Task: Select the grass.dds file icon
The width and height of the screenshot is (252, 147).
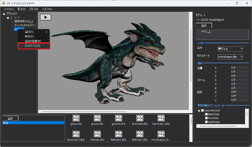Action: point(97,118)
